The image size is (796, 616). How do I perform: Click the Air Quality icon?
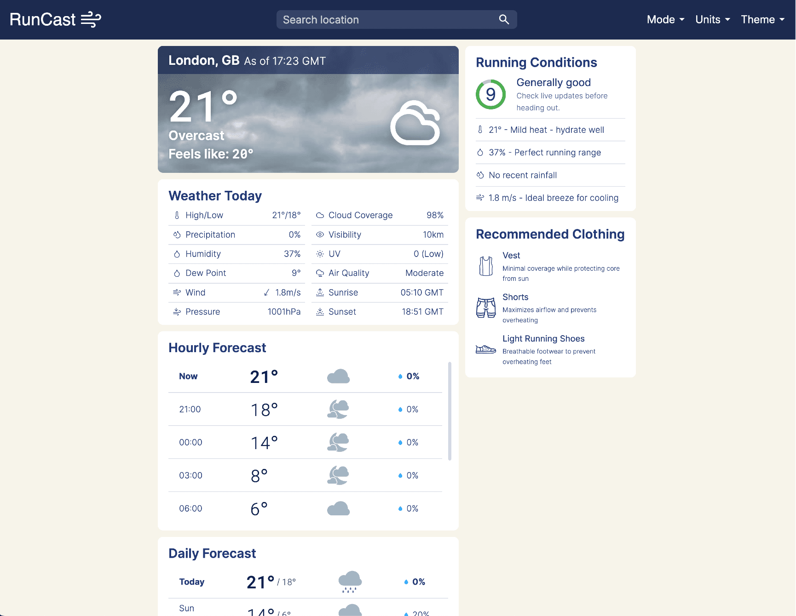[x=320, y=273]
